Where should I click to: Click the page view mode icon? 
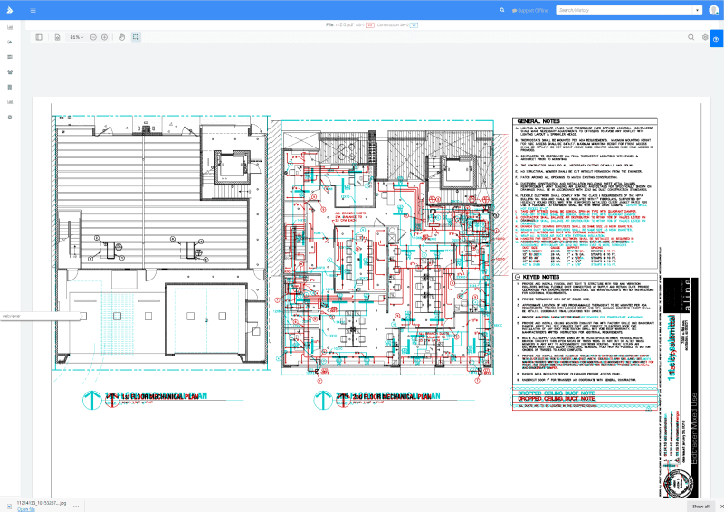pyautogui.click(x=57, y=37)
